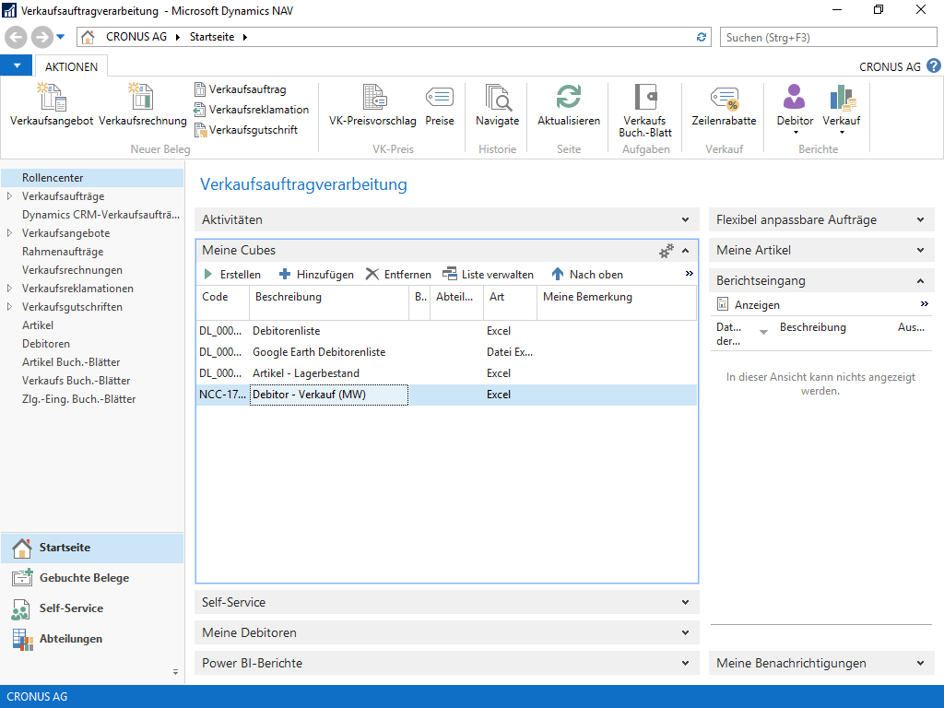
Task: Create a new Verkaufsangebot from the ribbon
Action: coord(52,105)
